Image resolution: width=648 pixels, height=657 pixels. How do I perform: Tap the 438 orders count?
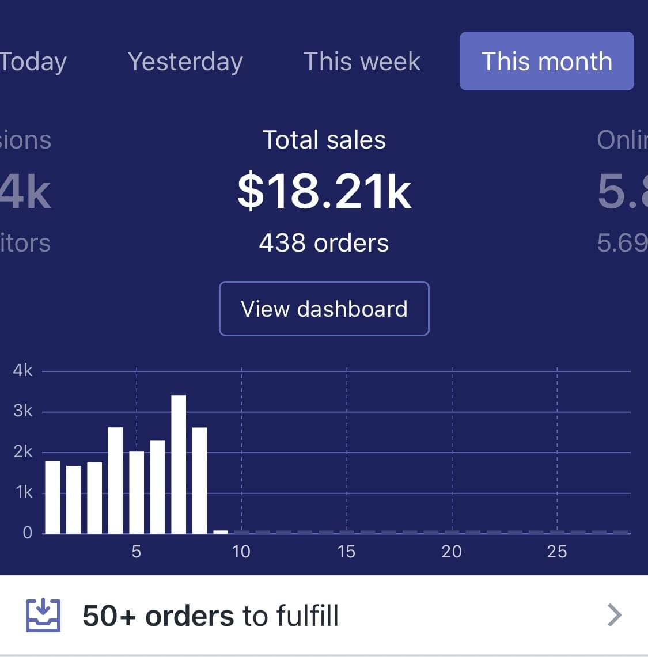tap(324, 243)
